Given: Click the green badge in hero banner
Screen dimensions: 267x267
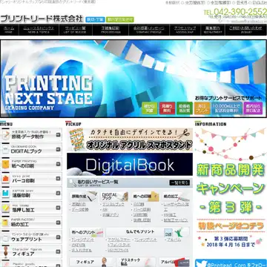Looking at the screenshot, I should tap(150, 108).
